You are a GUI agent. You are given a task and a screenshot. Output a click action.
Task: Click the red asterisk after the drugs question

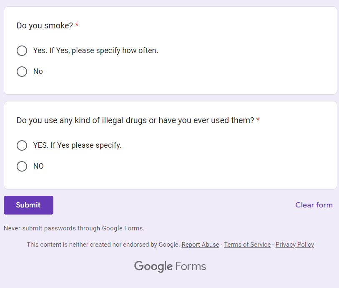(x=258, y=121)
